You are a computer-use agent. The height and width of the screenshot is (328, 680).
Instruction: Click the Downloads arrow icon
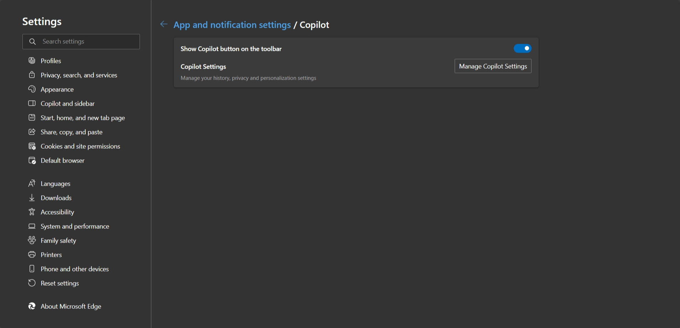(x=32, y=197)
